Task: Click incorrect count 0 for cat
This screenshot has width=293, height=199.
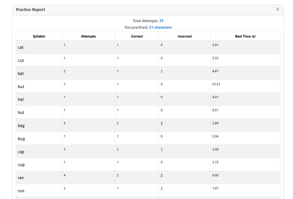Action: coord(162,45)
